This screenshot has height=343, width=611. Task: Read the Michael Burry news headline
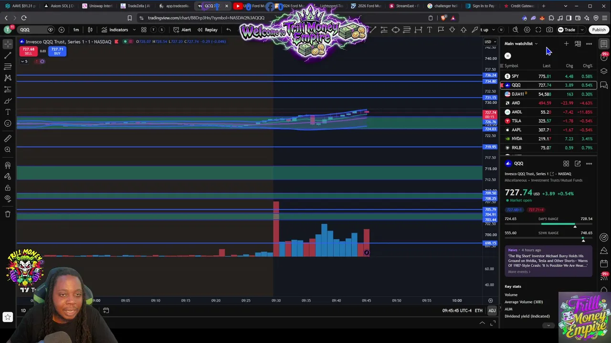548,261
